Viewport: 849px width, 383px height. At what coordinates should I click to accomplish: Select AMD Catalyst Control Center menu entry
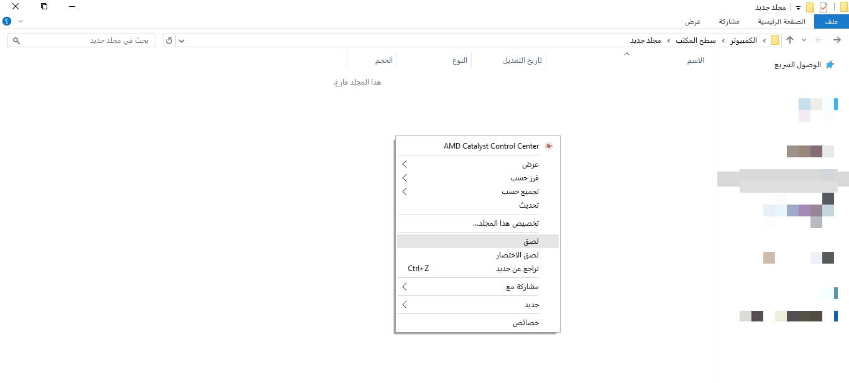478,146
